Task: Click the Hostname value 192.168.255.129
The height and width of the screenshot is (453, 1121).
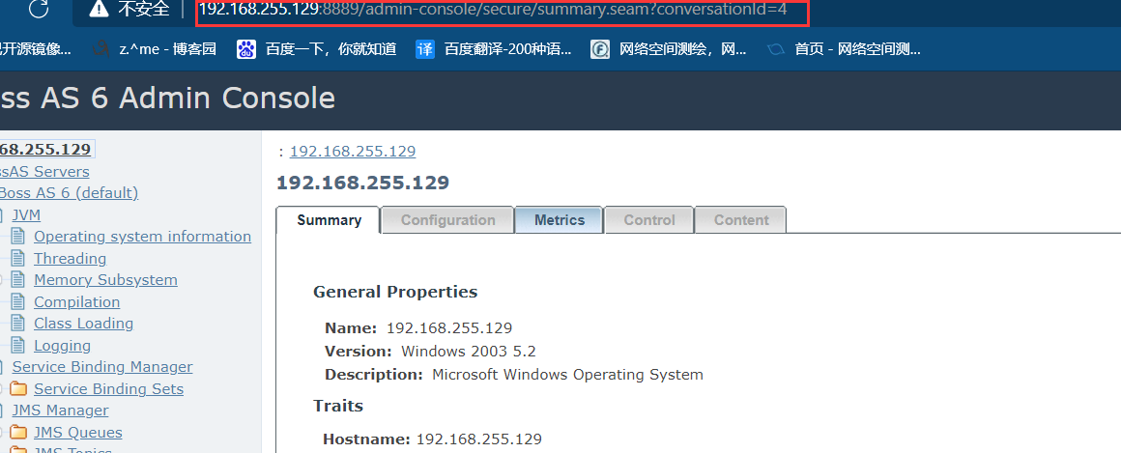Action: 479,439
